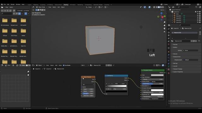Toggle perspective/orthographic grid icon in viewport

click(x=164, y=31)
